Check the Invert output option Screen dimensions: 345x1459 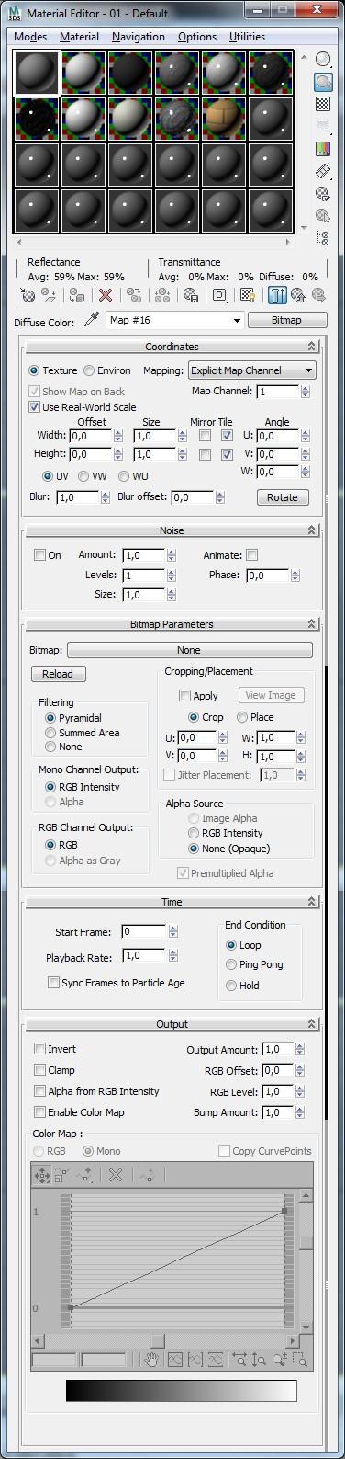point(39,1049)
